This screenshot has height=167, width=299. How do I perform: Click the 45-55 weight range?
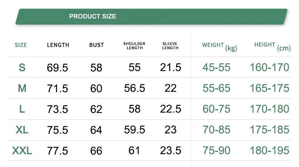[216, 68]
